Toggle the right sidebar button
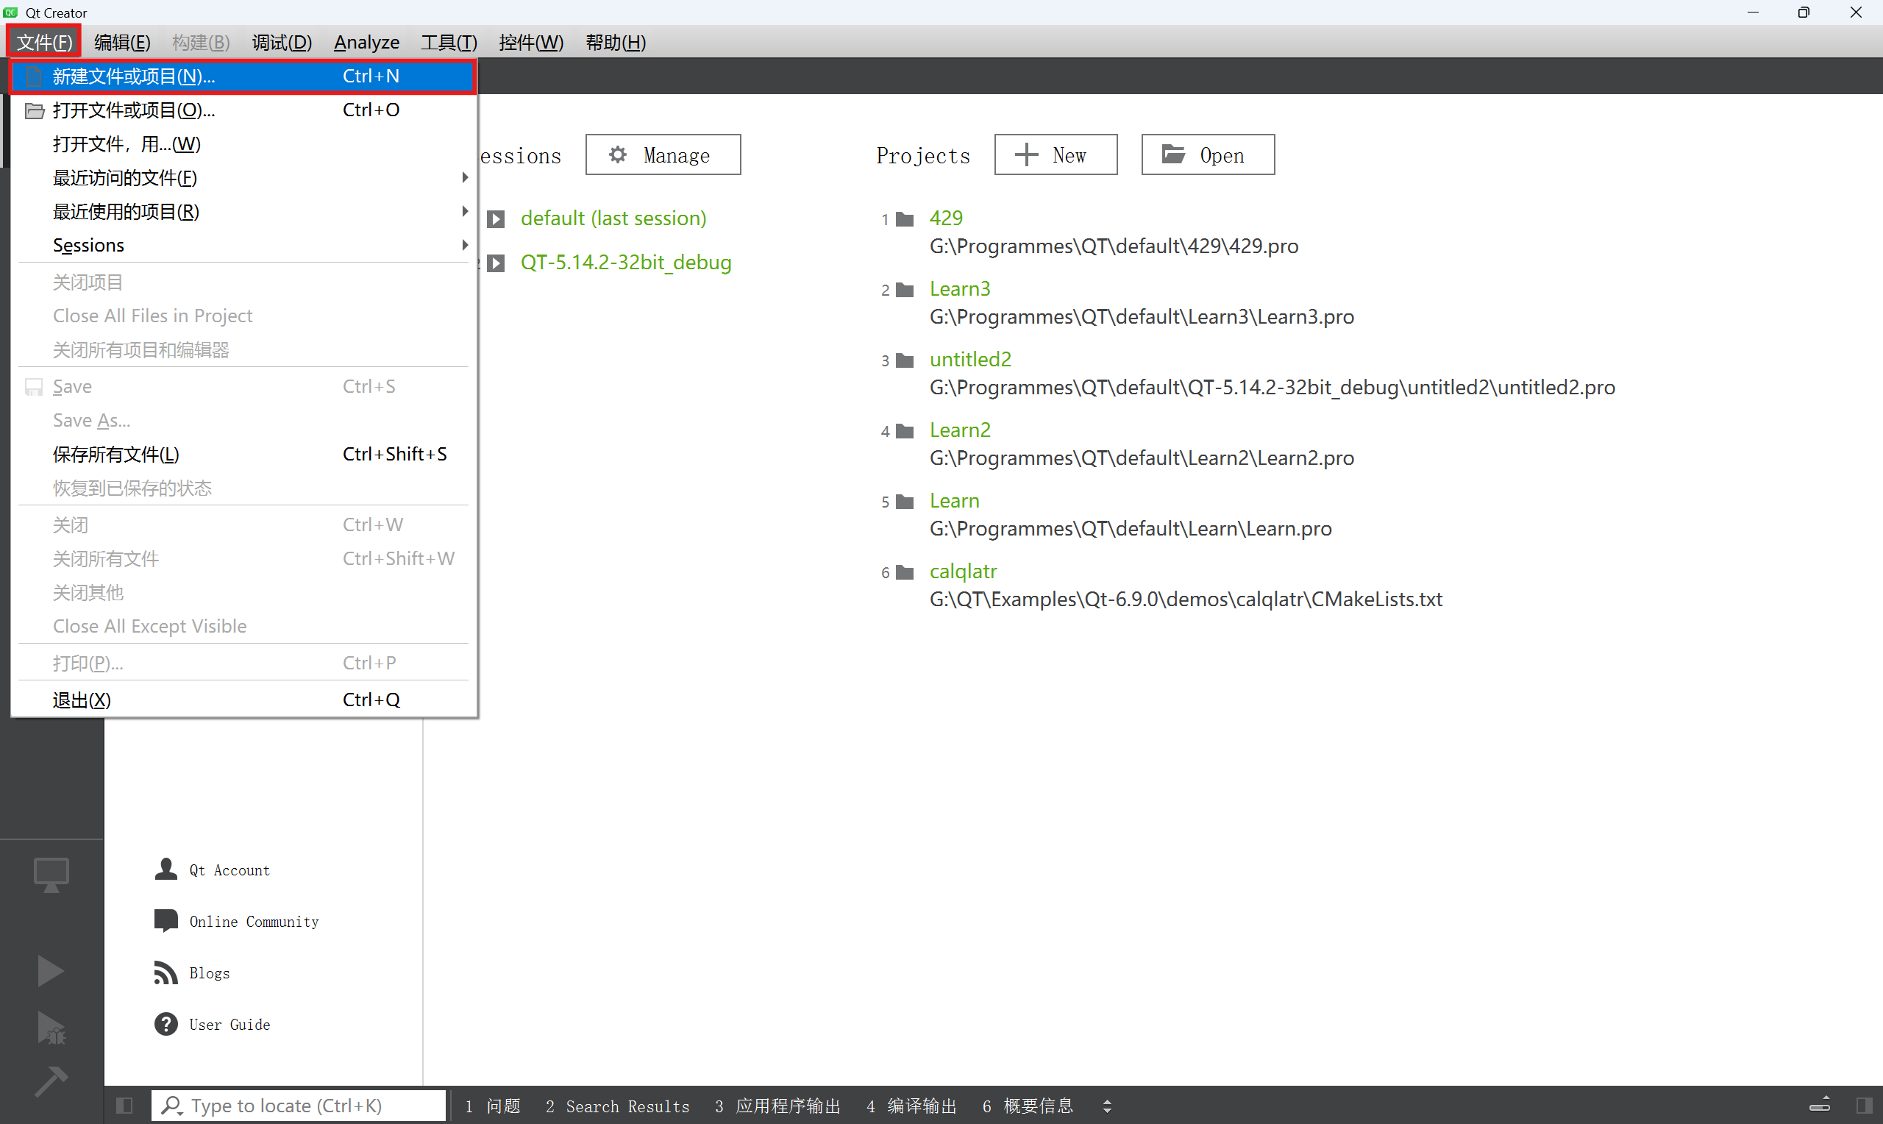 click(x=1865, y=1106)
